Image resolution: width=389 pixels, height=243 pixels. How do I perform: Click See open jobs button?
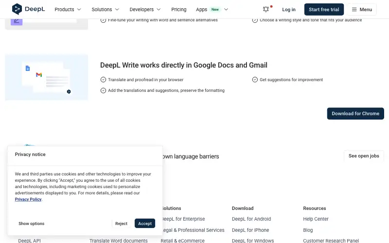click(x=364, y=156)
